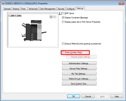This screenshot has width=126, height=101.
Task: Open Wake-On-Lan Settings
Action: pyautogui.click(x=79, y=79)
